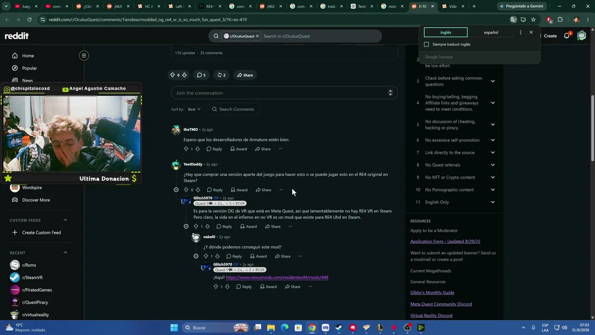Viewport: 595px width, 335px height.
Task: Open more options on theTMO's comment
Action: 280,149
